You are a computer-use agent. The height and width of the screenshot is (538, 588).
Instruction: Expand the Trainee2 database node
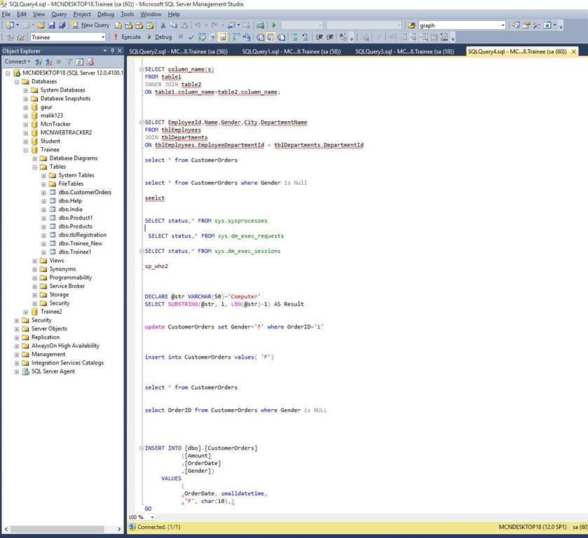click(26, 312)
